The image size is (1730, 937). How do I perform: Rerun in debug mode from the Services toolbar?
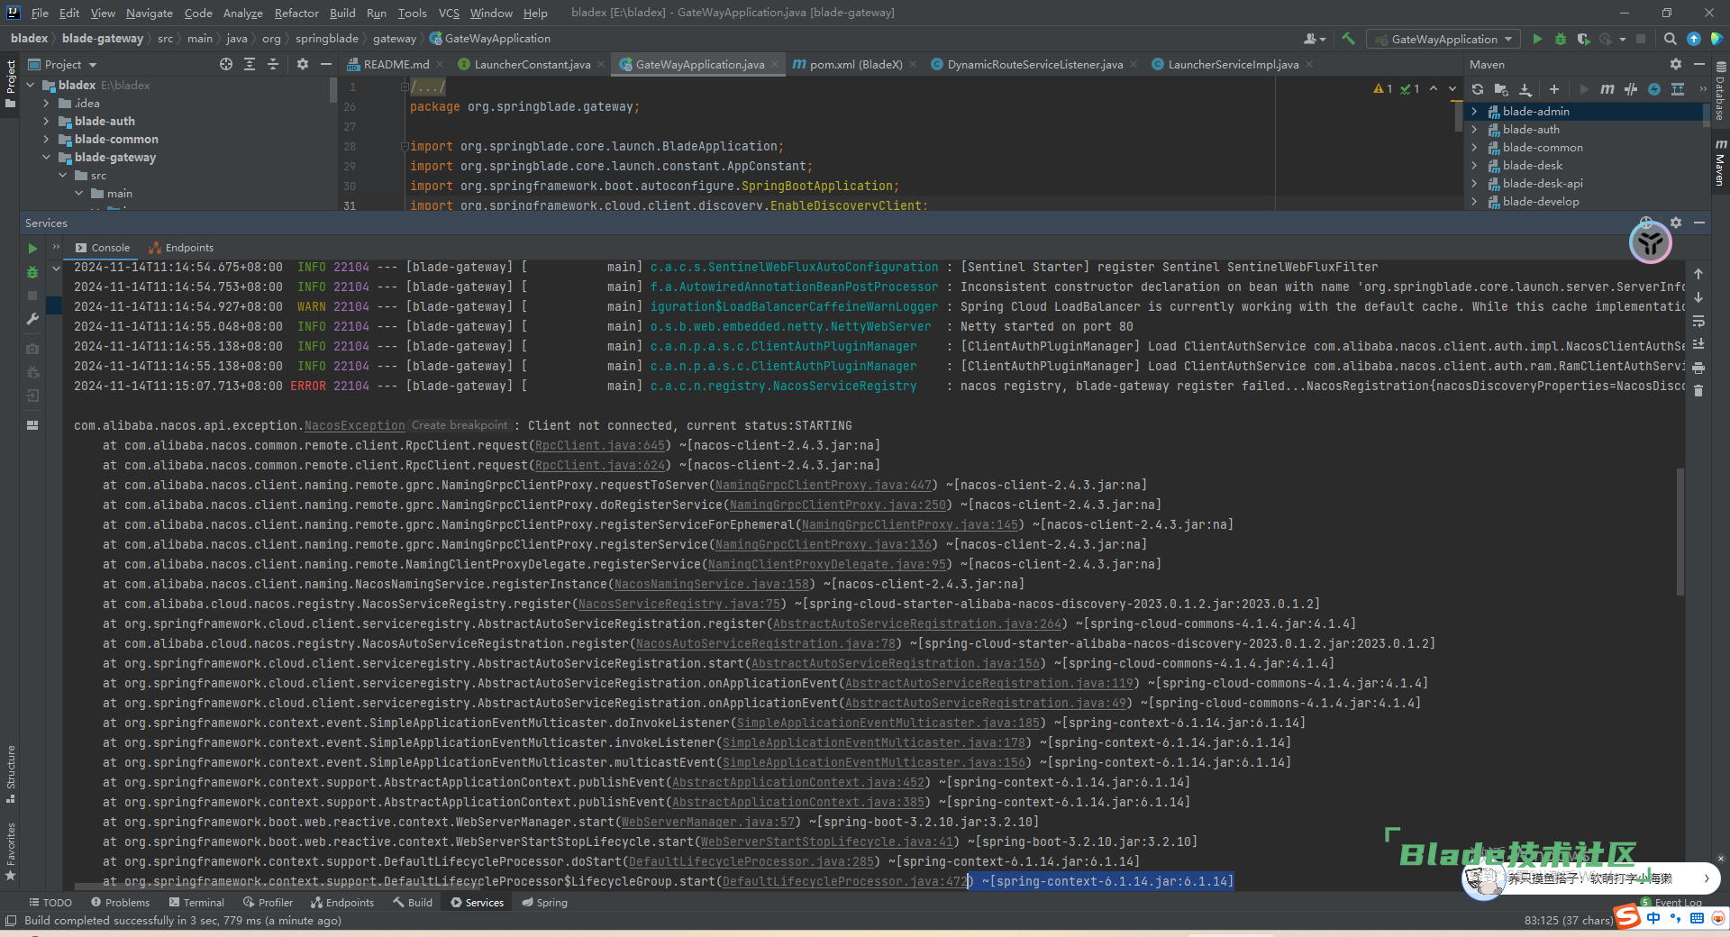(x=32, y=272)
